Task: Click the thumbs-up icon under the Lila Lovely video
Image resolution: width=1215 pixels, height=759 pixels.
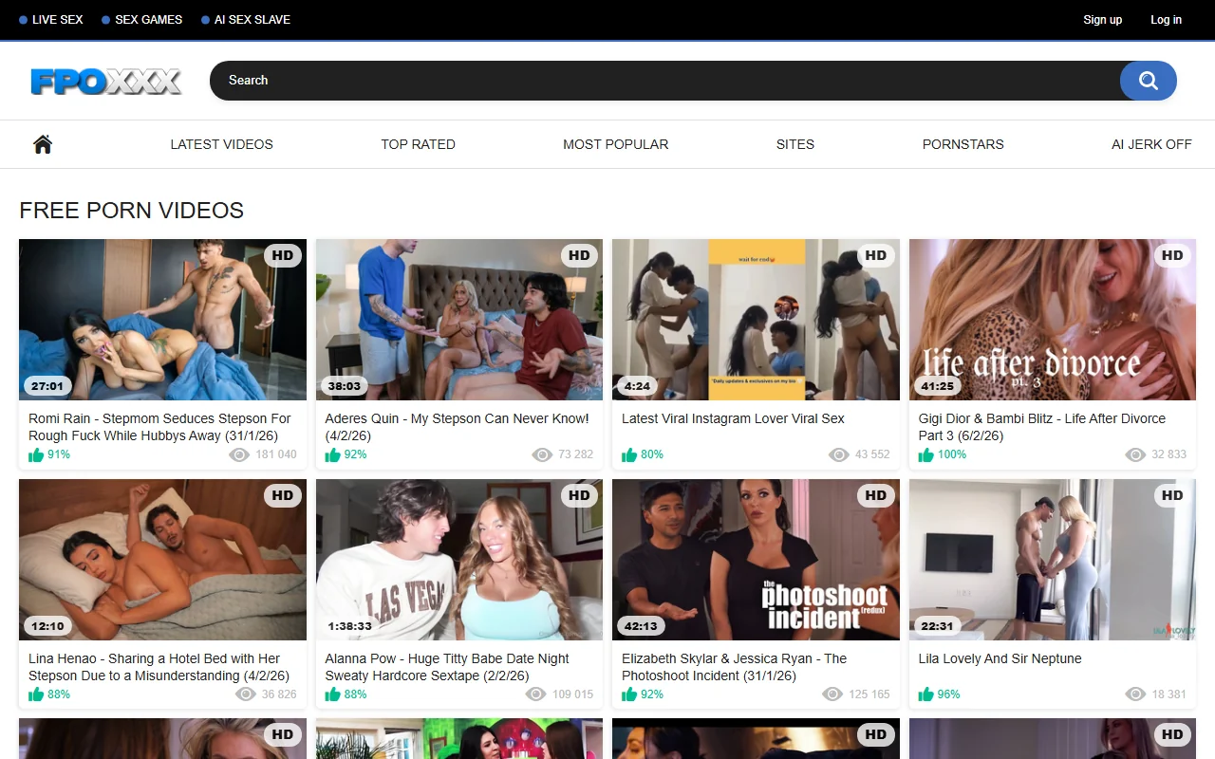Action: click(925, 694)
